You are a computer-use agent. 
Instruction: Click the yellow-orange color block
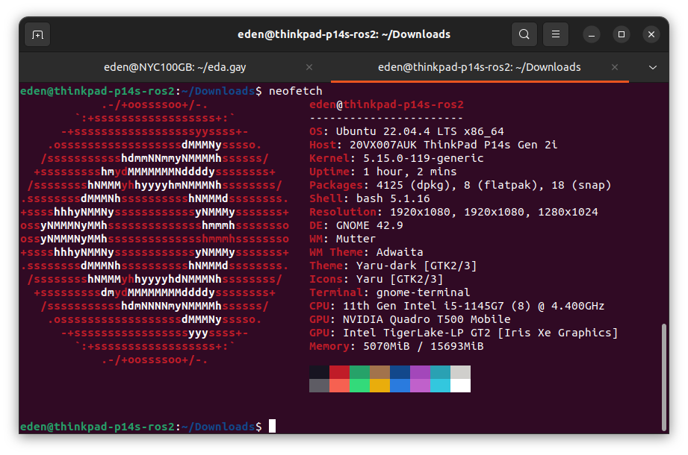coord(379,385)
